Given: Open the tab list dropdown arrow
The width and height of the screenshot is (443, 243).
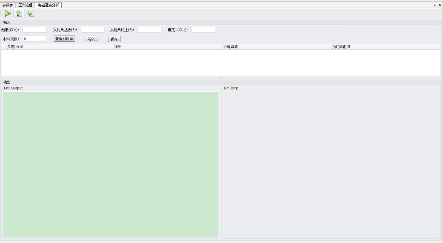Looking at the screenshot, I should 434,5.
